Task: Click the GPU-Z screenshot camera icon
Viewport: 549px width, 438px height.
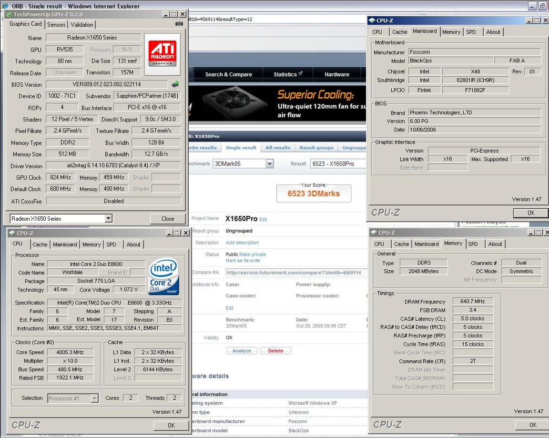Action: (x=179, y=24)
